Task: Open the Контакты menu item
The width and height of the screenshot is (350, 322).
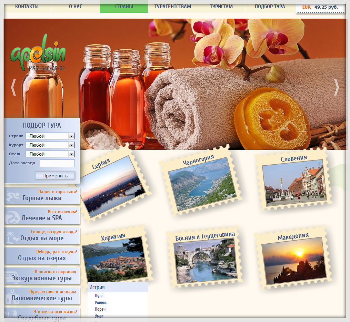Action: (27, 7)
